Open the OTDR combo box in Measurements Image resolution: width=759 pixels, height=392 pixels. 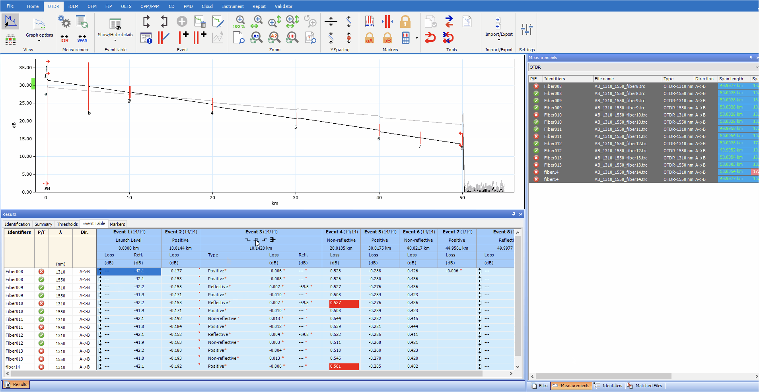pos(643,67)
